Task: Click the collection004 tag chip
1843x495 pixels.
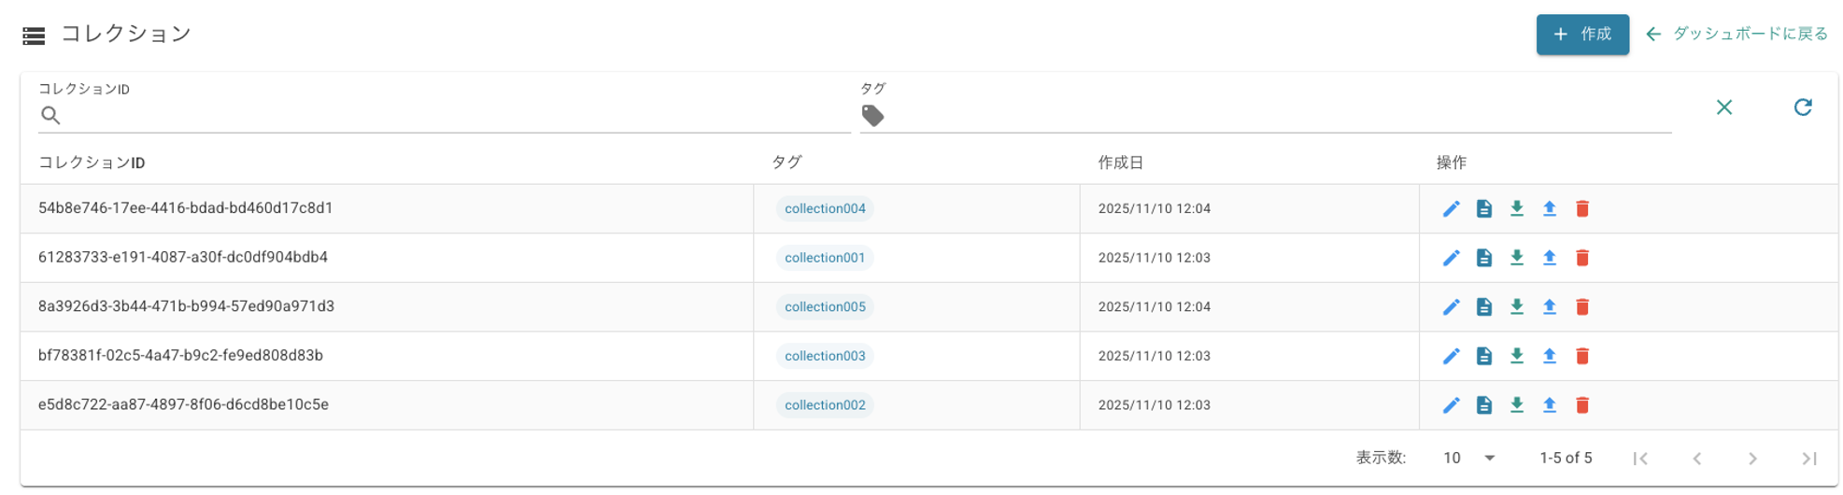Action: [x=824, y=208]
